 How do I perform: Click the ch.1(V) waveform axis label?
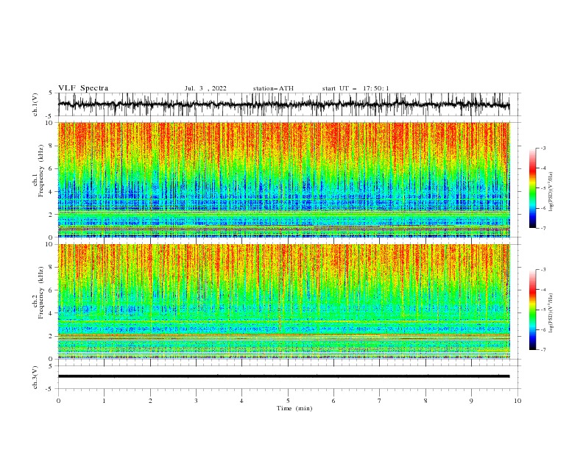click(35, 104)
